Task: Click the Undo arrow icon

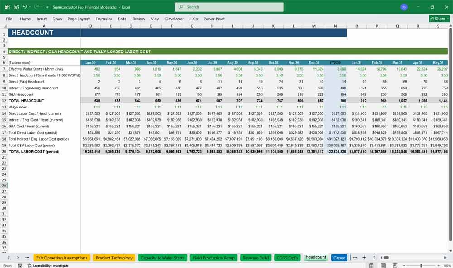Action: tap(24, 7)
